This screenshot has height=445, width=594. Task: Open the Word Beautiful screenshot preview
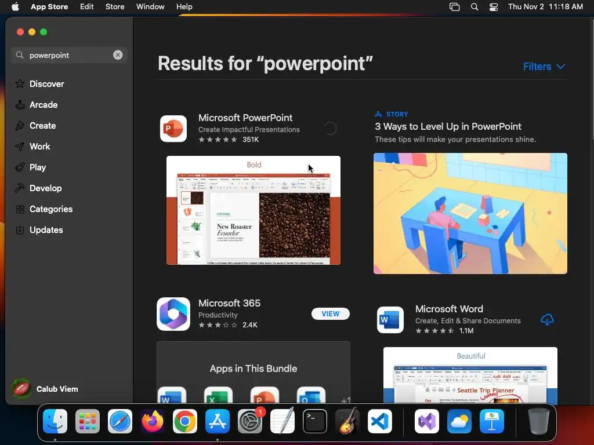[470, 375]
